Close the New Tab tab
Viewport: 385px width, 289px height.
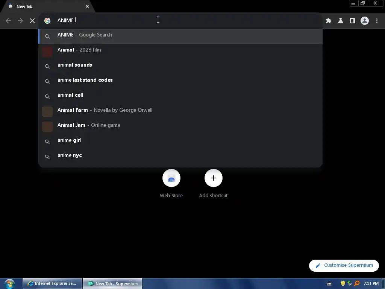coord(87,6)
